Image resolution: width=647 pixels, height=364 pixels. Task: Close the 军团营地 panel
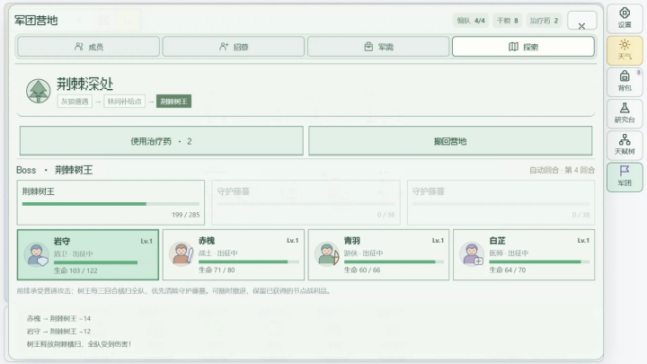(x=581, y=21)
